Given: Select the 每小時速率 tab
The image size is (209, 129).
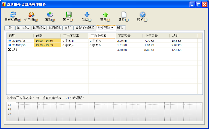Looking at the screenshot, I should [106, 27].
